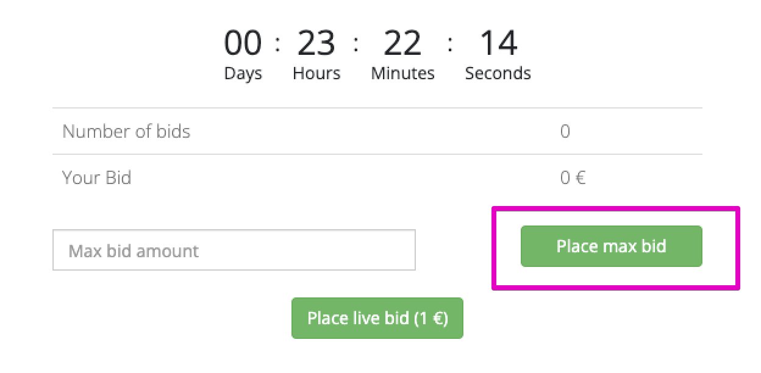Viewport: 761px width, 373px height.
Task: Select the Days label under the timer
Action: [x=243, y=74]
